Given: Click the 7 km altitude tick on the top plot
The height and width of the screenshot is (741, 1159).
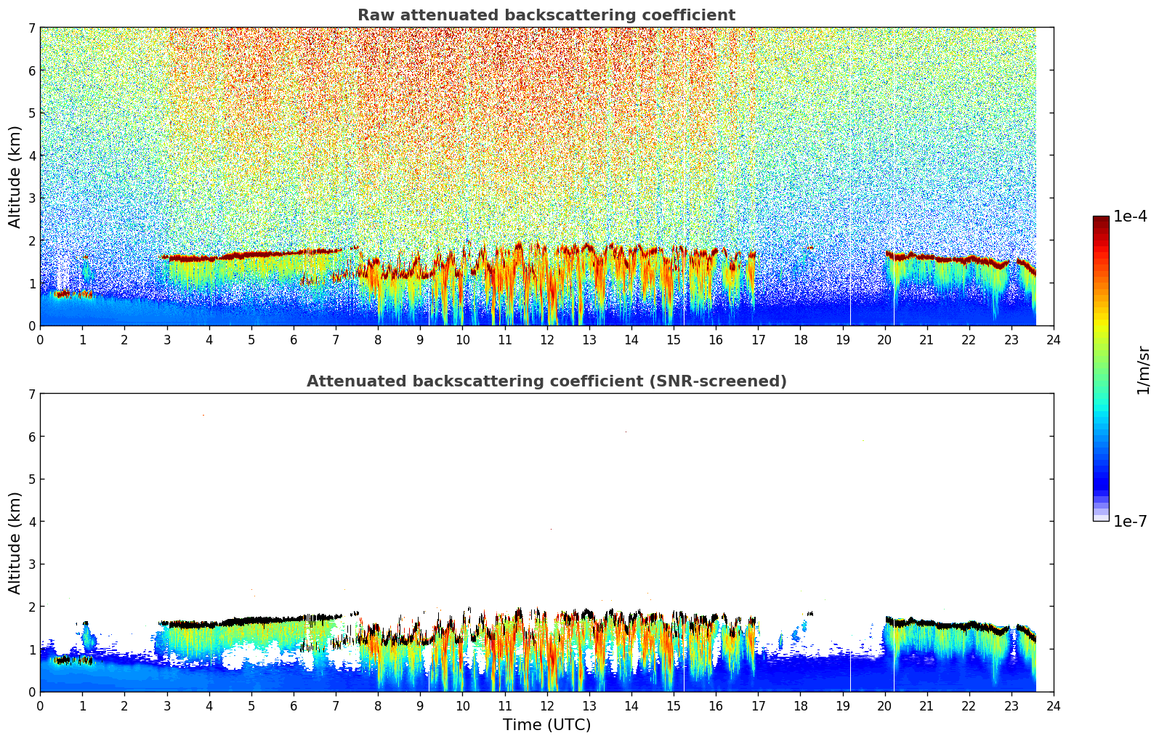Looking at the screenshot, I should (x=31, y=28).
